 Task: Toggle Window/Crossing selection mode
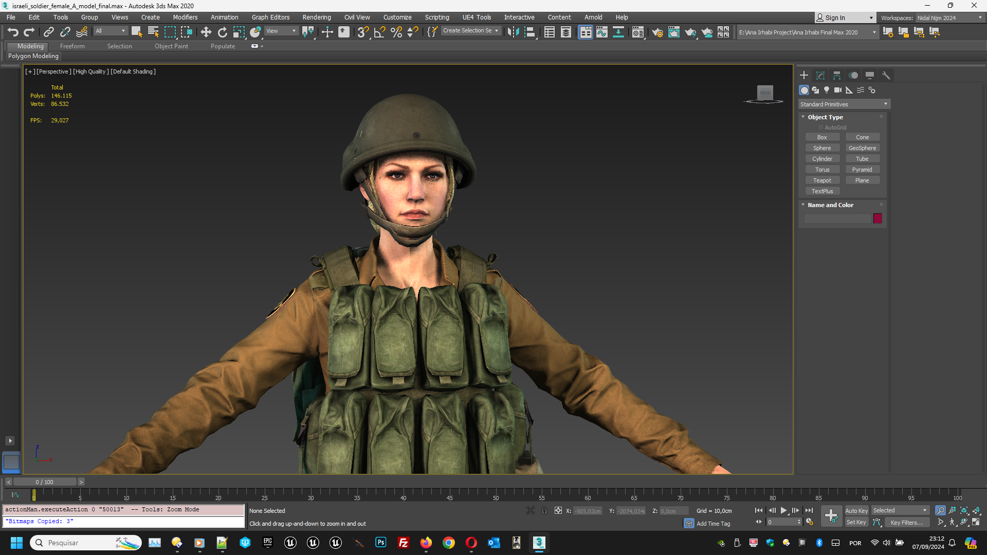point(187,32)
